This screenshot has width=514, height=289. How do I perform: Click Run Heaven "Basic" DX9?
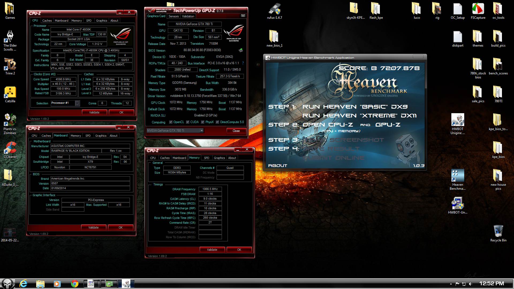point(355,107)
